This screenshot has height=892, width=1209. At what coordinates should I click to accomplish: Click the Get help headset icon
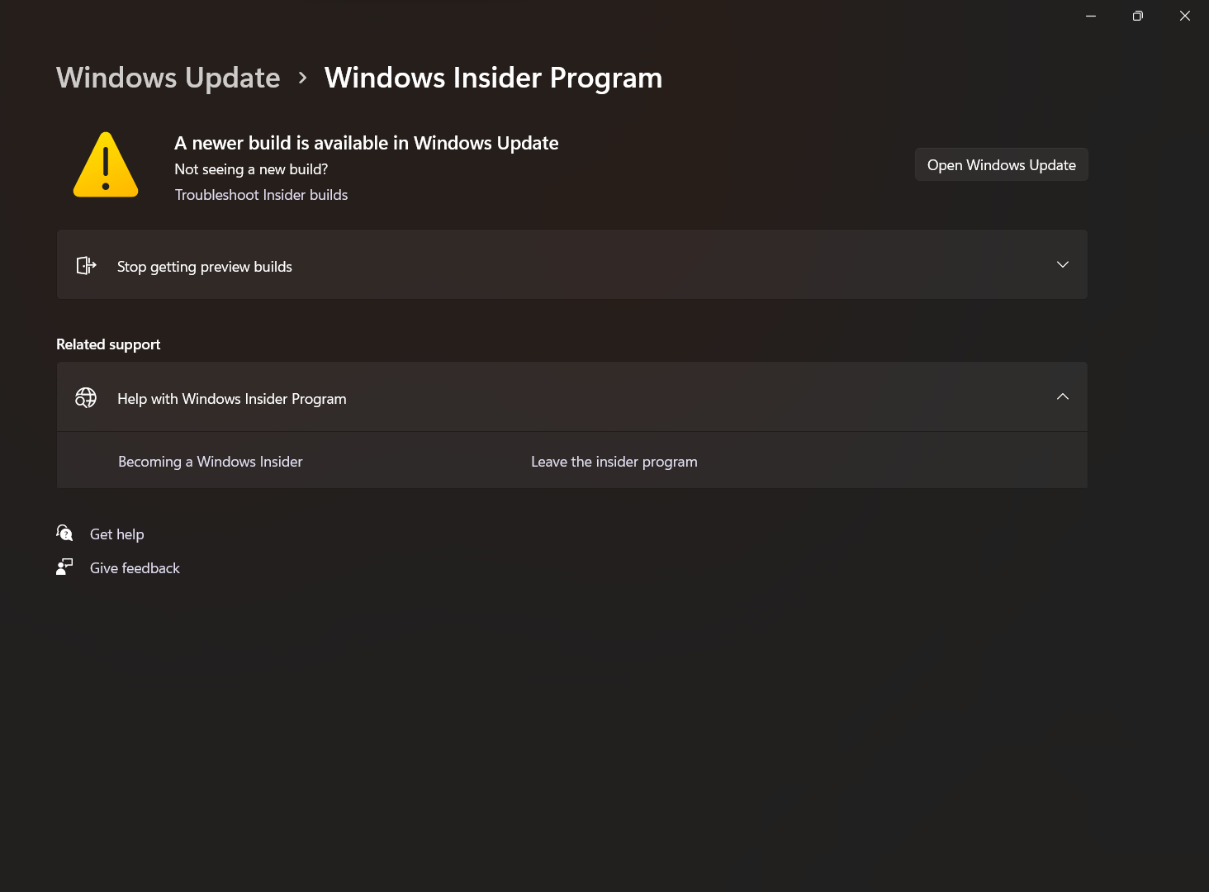[x=64, y=533]
